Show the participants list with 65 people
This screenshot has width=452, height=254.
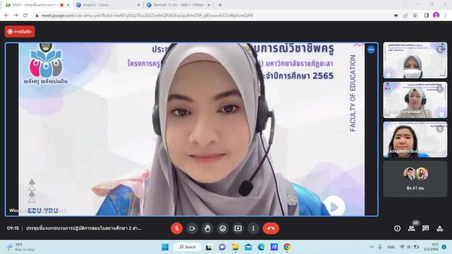tap(411, 228)
